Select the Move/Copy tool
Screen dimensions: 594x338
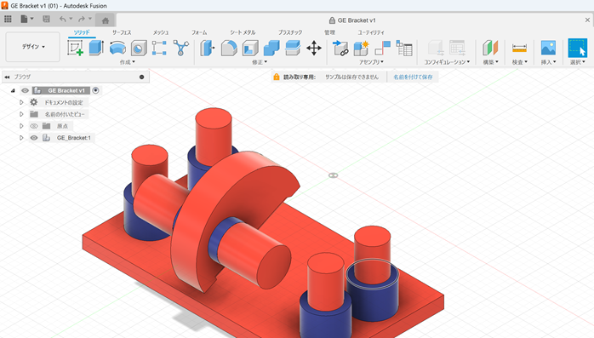[314, 49]
